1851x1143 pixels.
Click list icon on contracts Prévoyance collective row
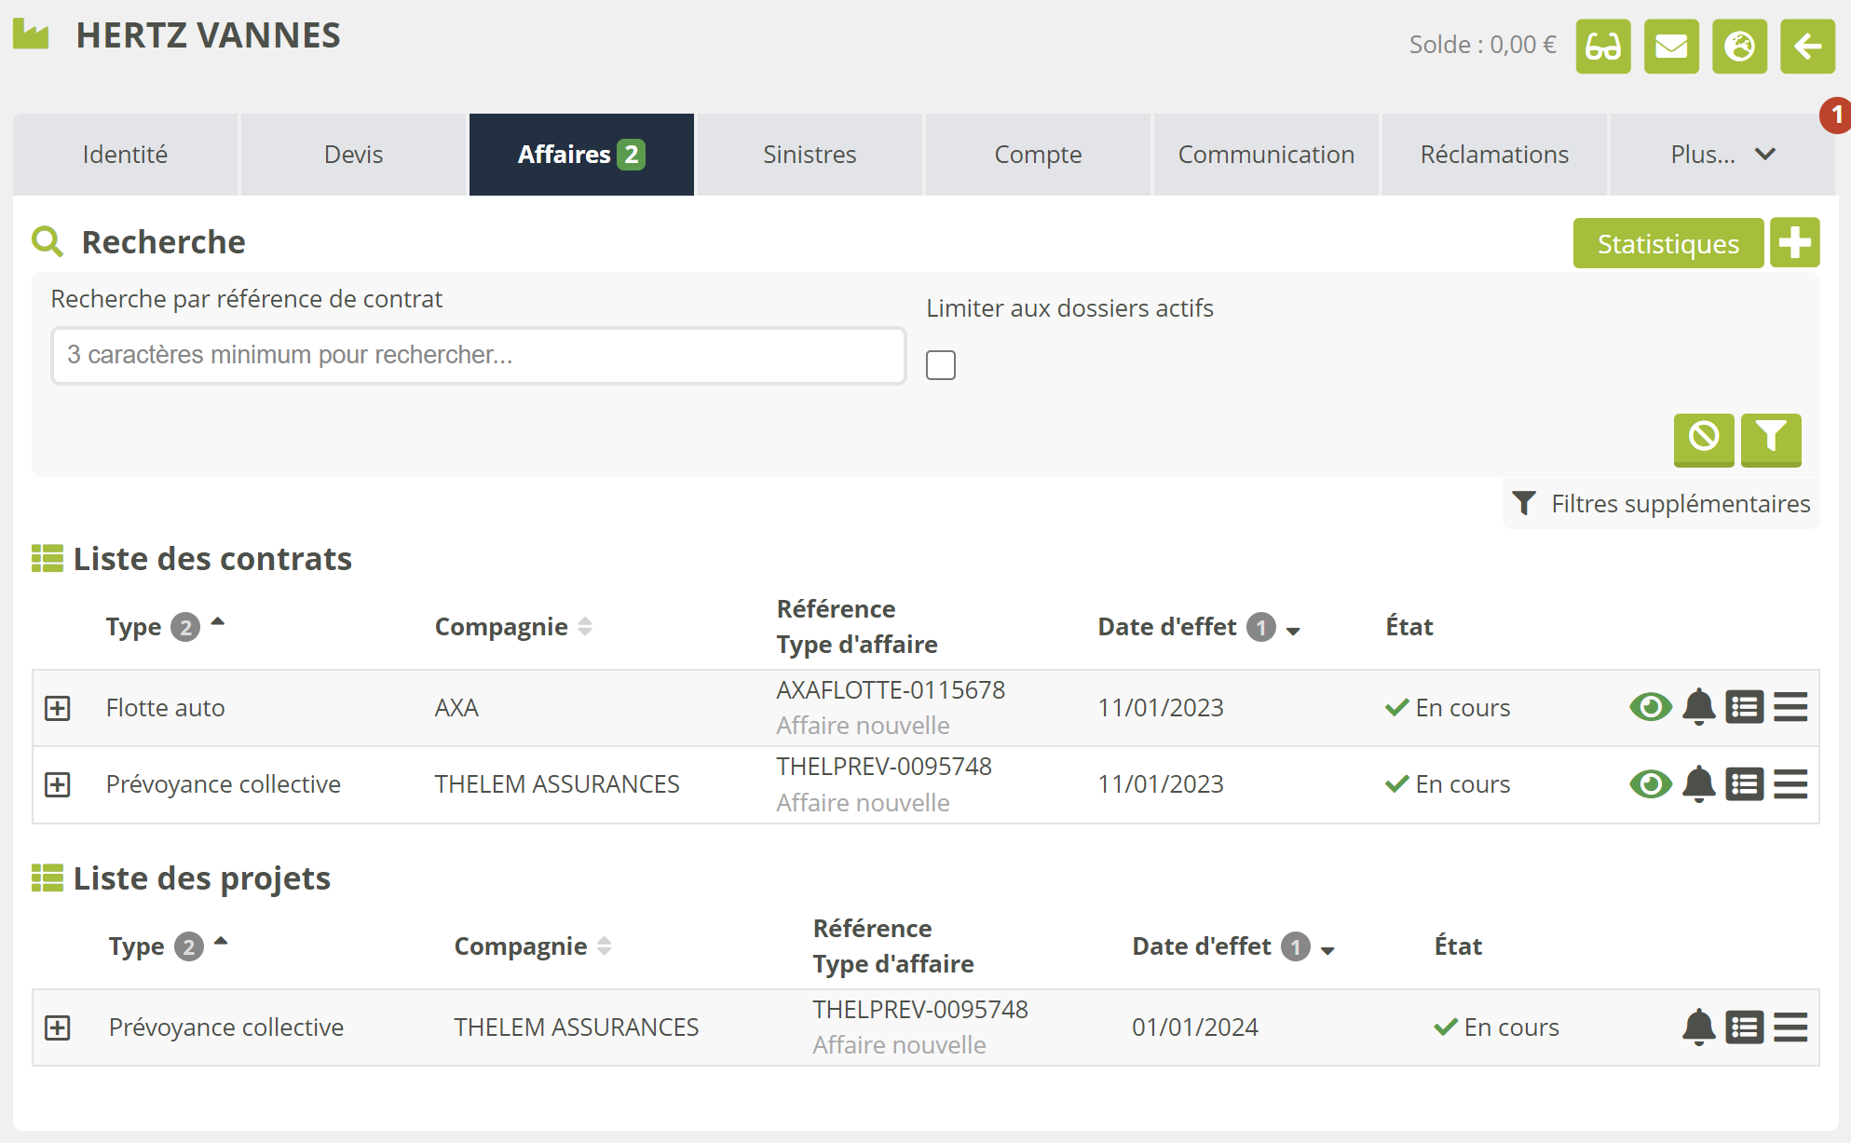click(x=1744, y=784)
